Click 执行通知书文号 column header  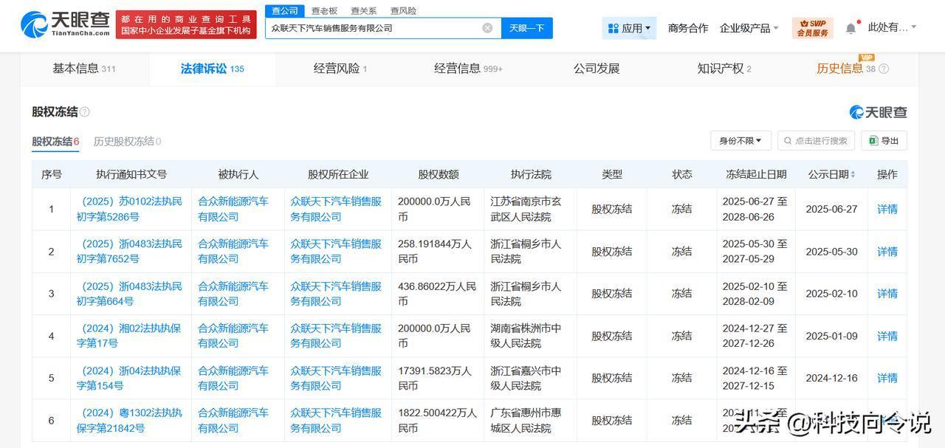[x=131, y=175]
